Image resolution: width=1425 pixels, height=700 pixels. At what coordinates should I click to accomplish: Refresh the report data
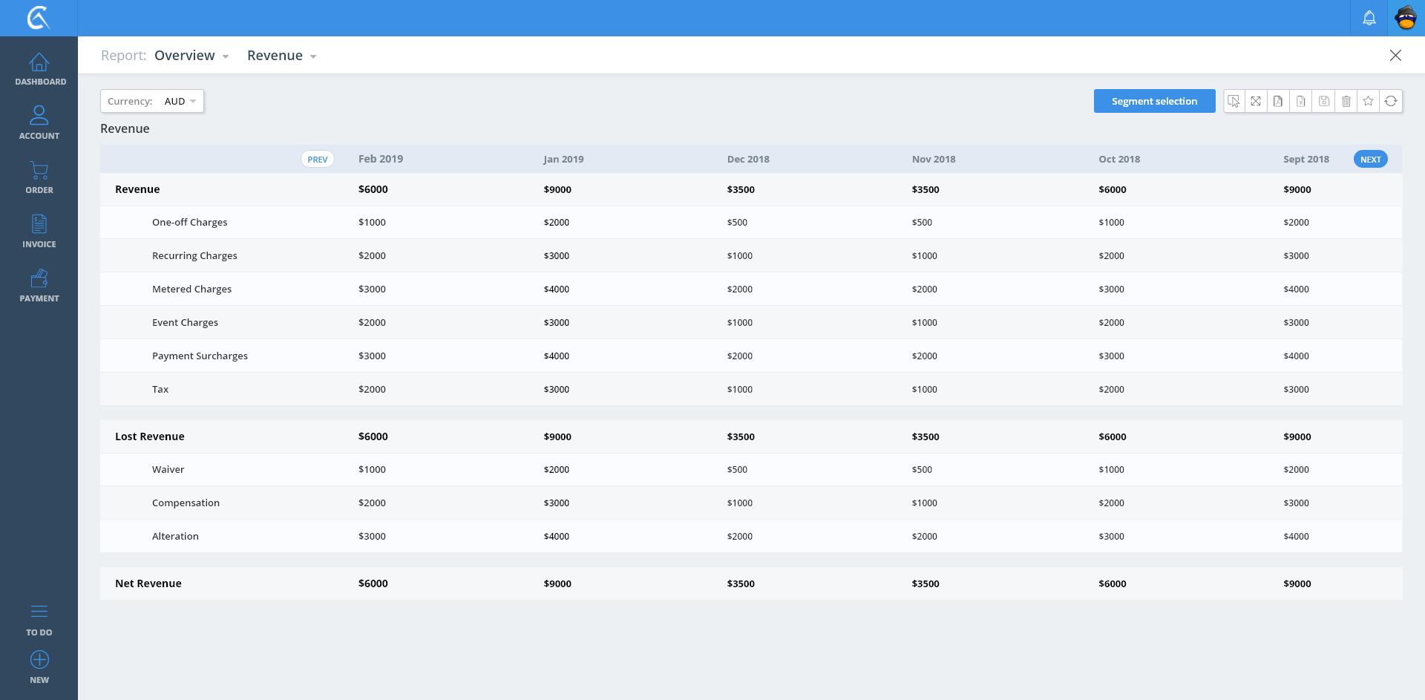1391,101
